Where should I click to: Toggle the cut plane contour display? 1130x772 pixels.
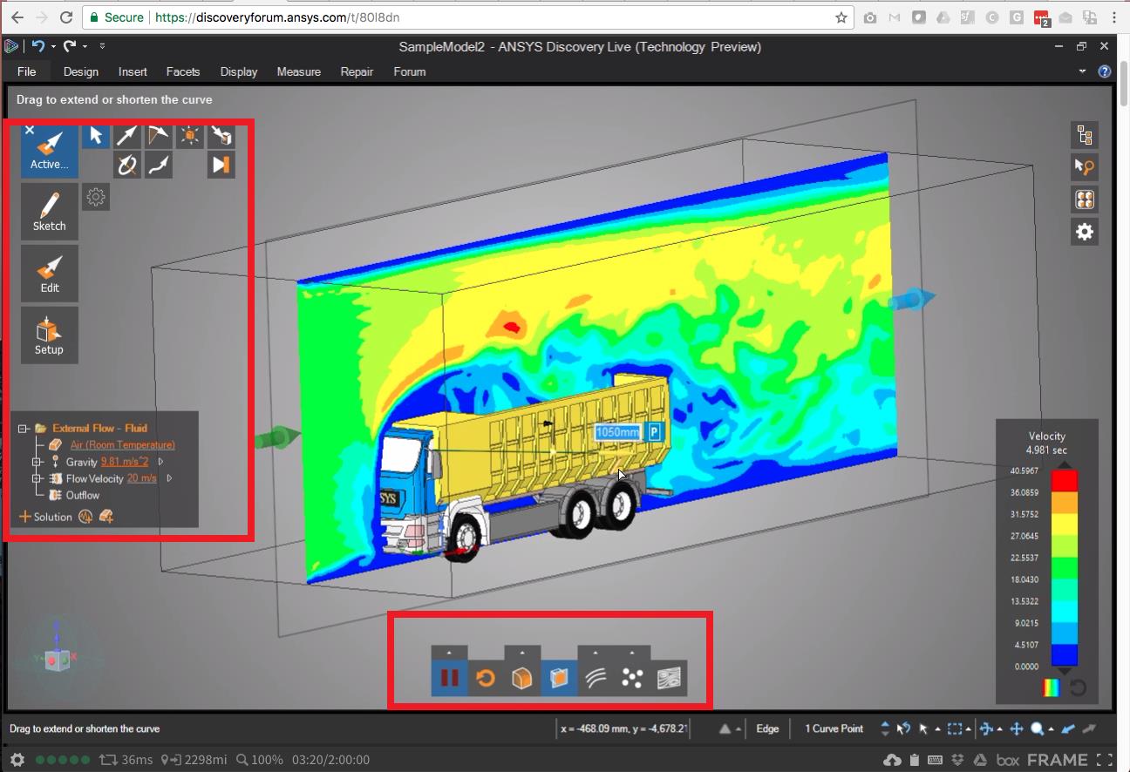point(559,678)
